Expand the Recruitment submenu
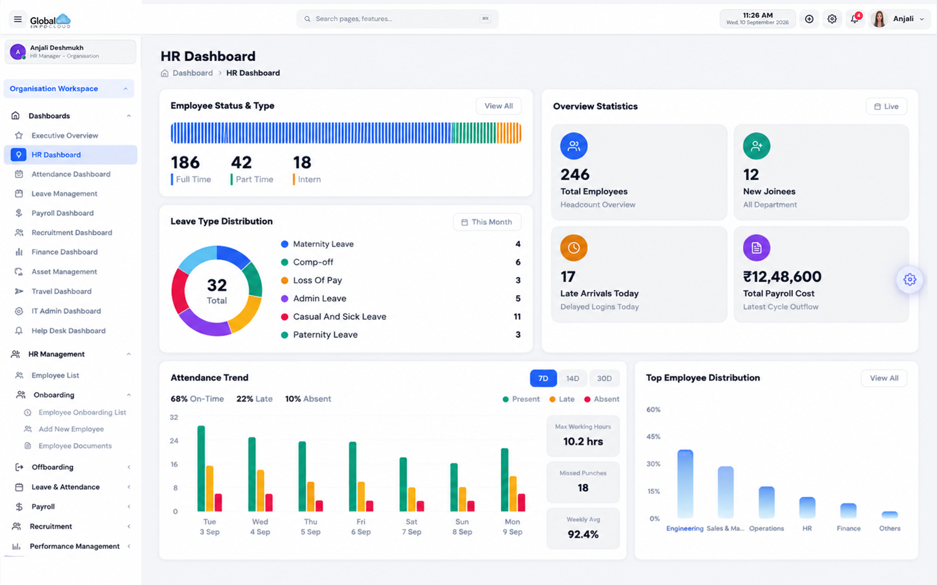 tap(128, 526)
